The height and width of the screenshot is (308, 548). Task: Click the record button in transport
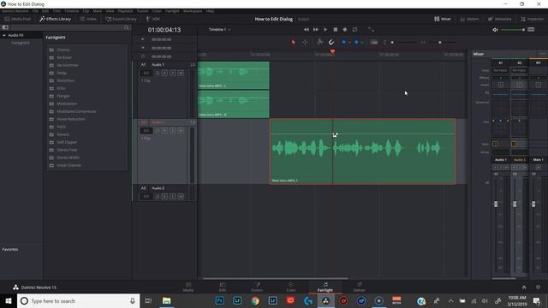[x=345, y=30]
